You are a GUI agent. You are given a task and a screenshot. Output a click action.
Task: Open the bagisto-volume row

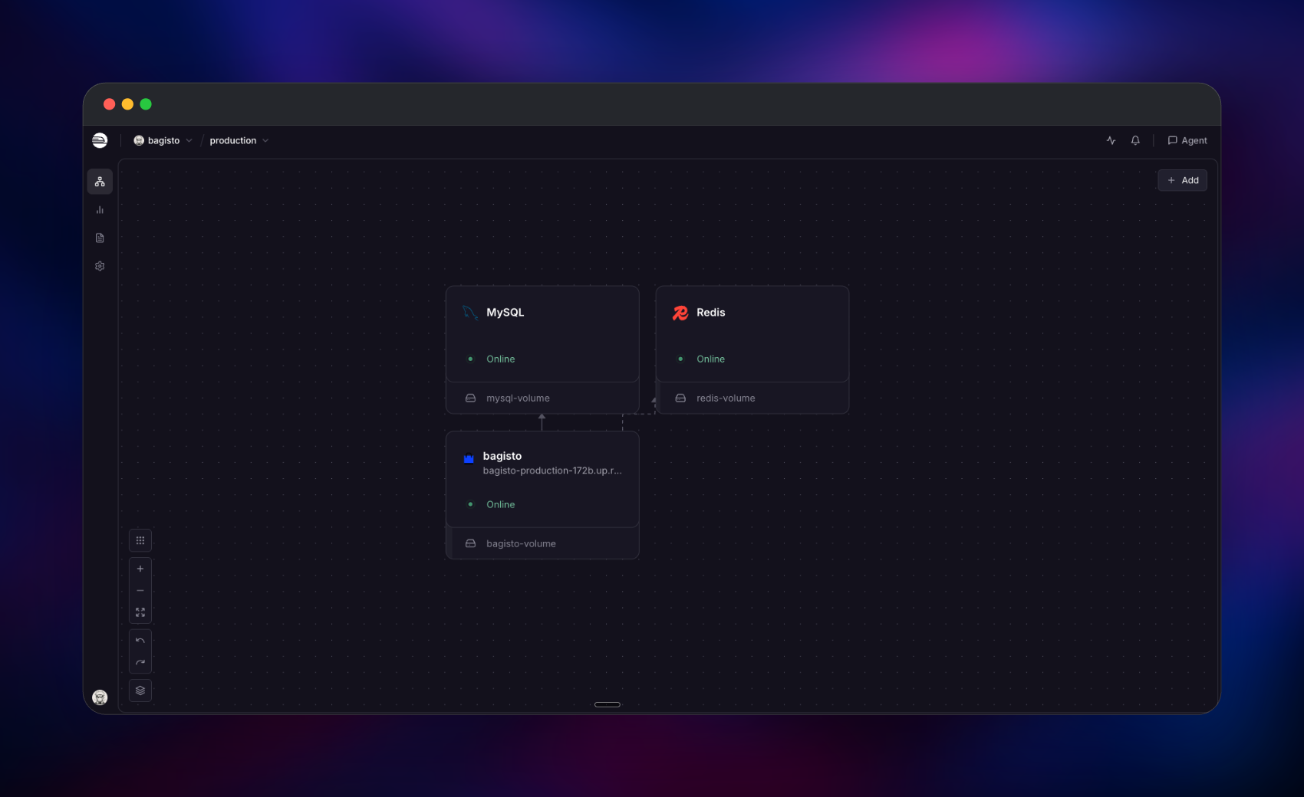click(542, 543)
